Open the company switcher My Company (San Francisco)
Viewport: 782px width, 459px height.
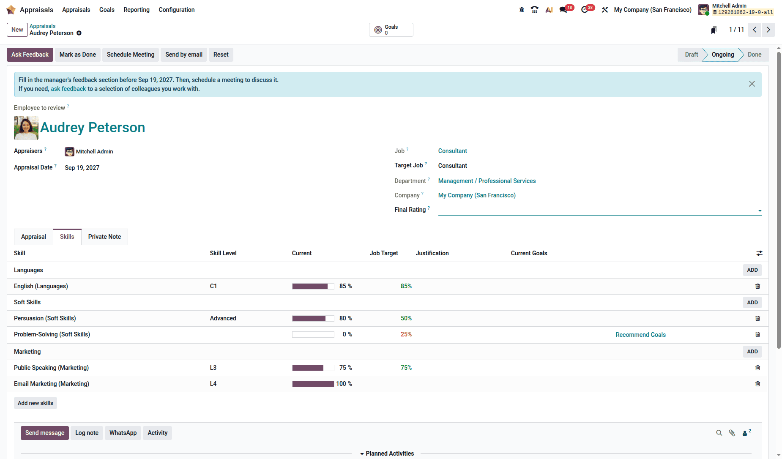click(653, 10)
